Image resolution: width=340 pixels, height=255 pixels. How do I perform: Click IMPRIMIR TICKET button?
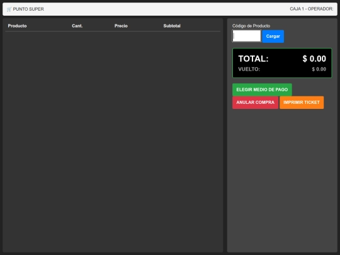tap(302, 103)
